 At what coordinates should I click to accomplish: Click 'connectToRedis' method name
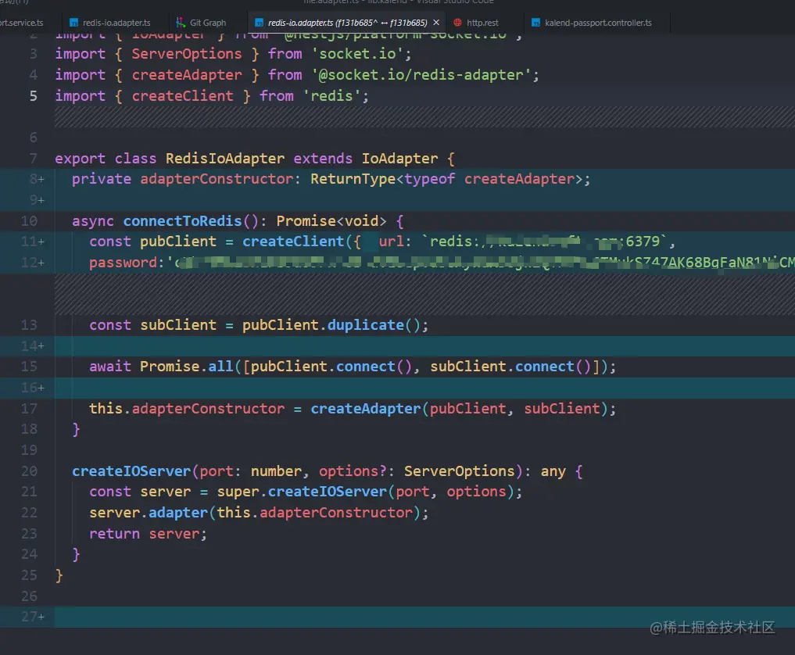tap(182, 221)
